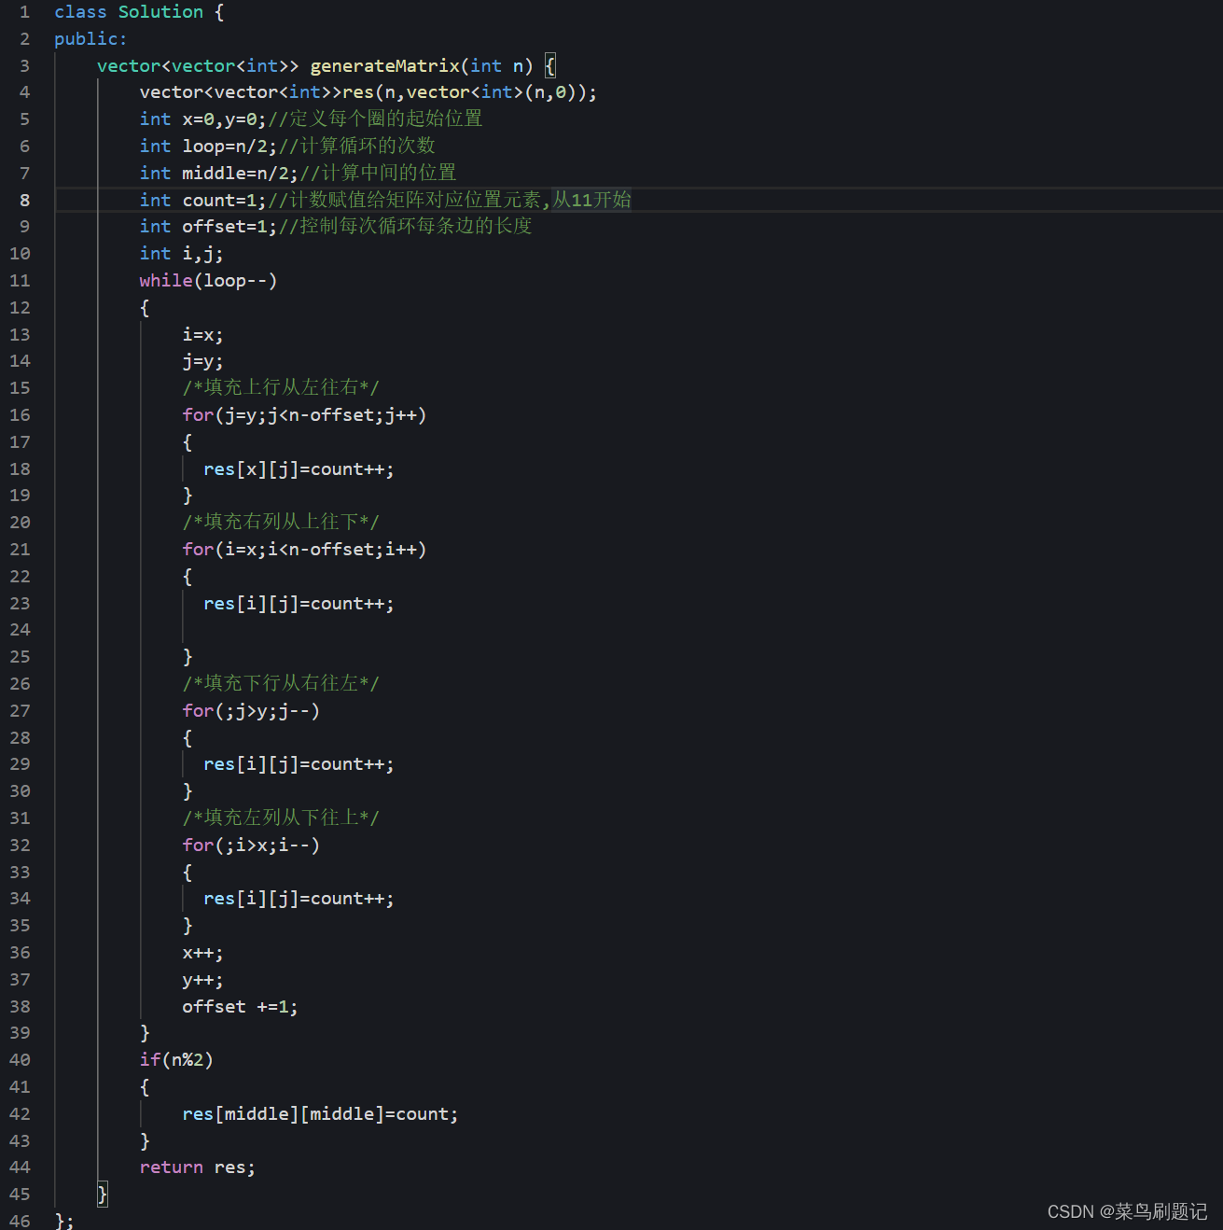Click line number 1 in the gutter

(25, 12)
